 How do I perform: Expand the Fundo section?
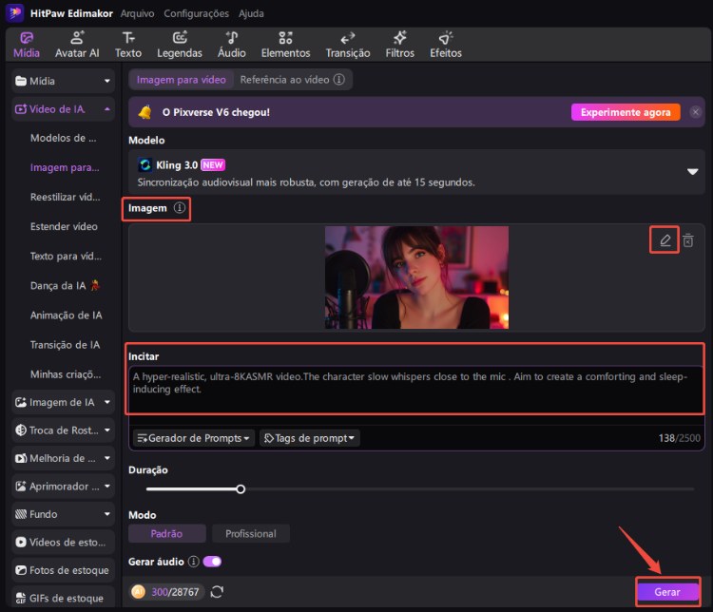pyautogui.click(x=63, y=514)
